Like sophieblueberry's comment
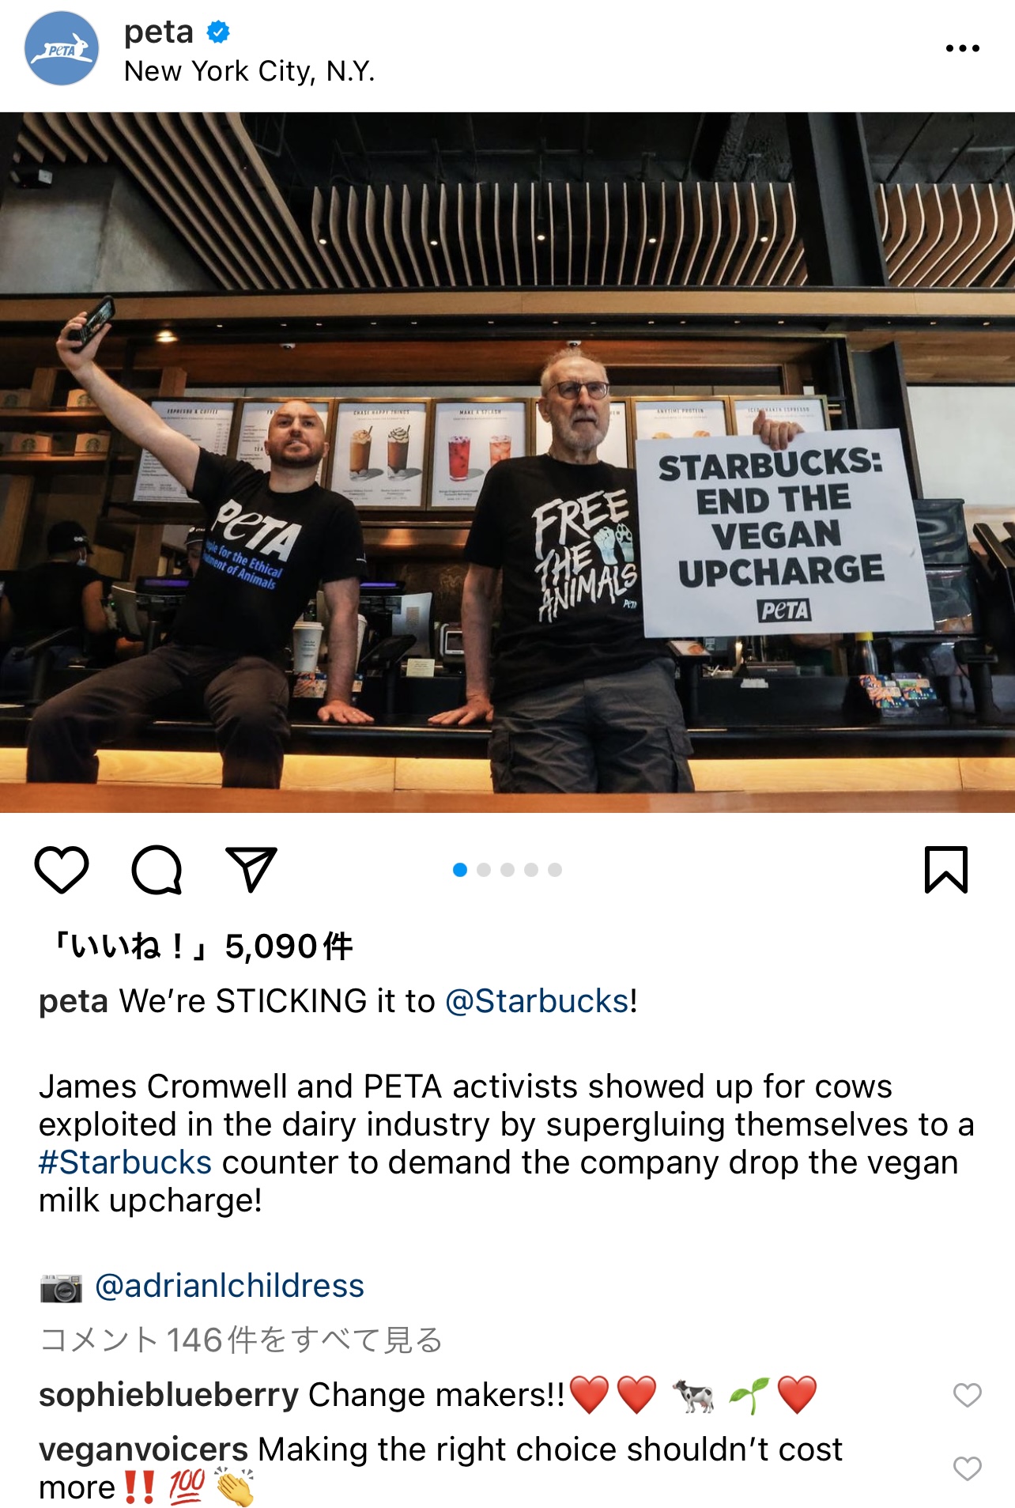1015x1508 pixels. pyautogui.click(x=967, y=1395)
